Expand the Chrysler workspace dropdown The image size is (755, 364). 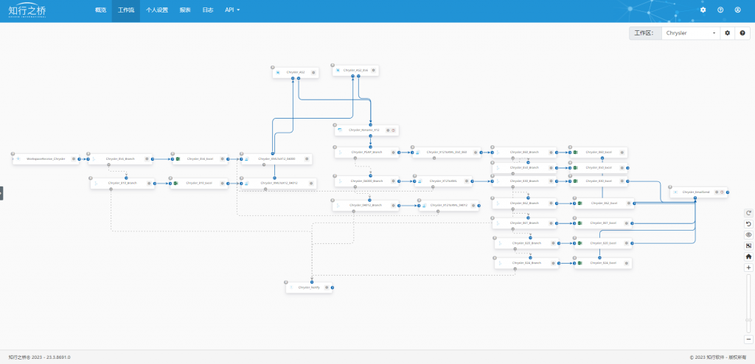click(x=691, y=33)
